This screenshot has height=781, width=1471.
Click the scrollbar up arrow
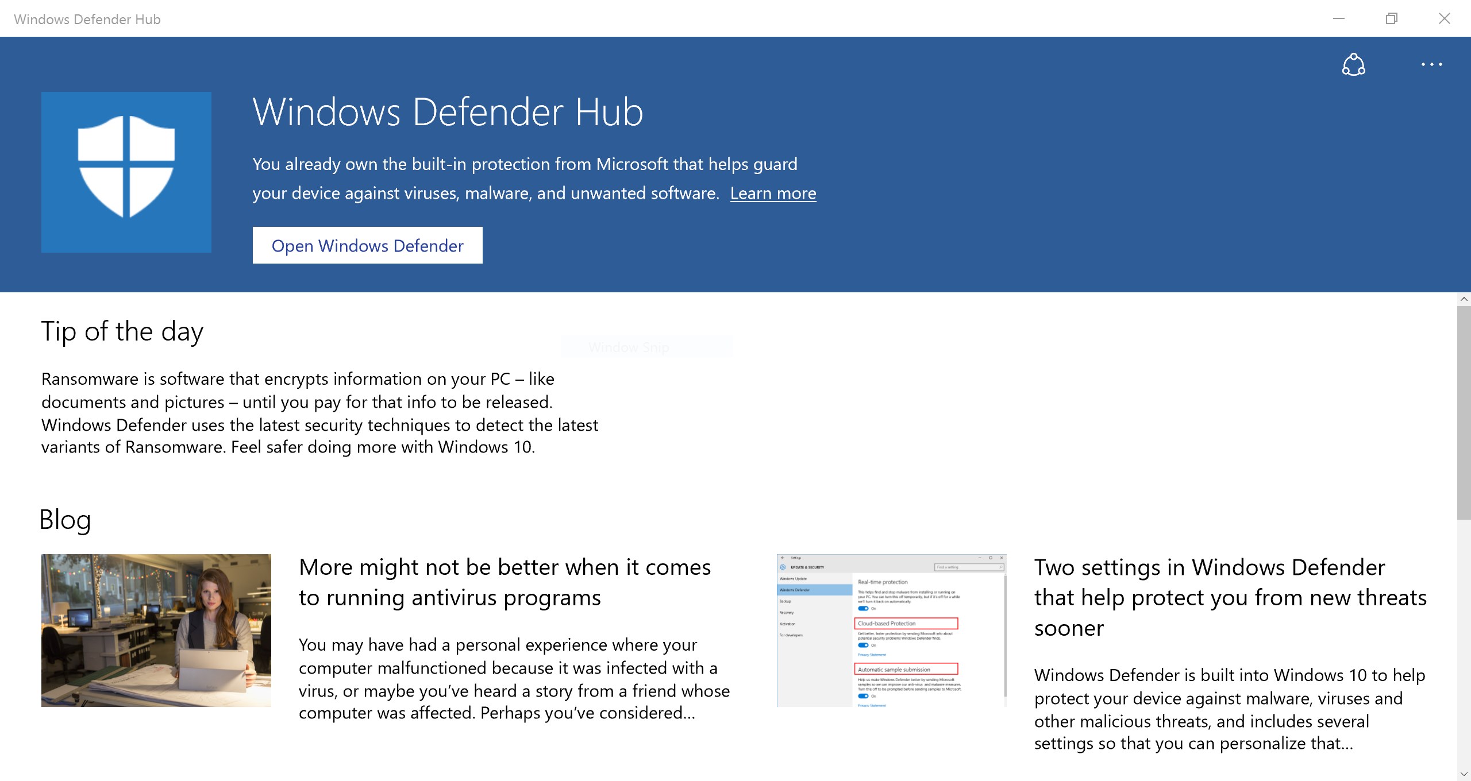point(1464,299)
